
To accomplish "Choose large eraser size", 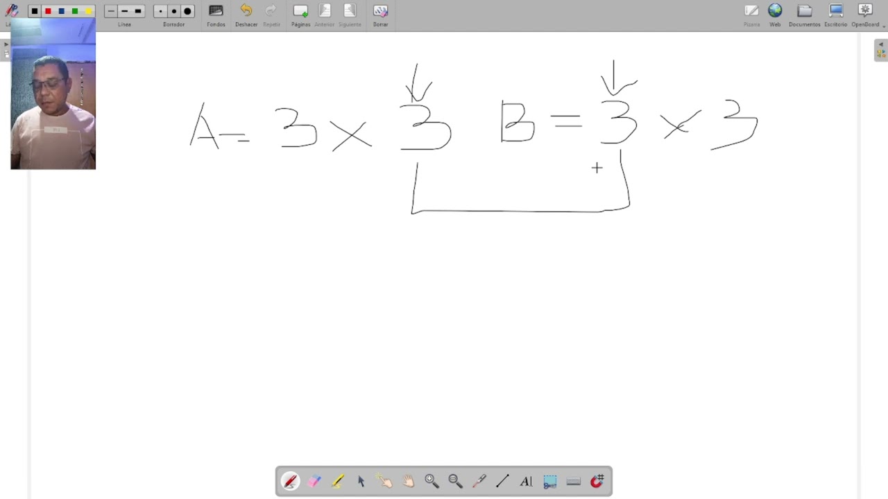I will click(187, 11).
